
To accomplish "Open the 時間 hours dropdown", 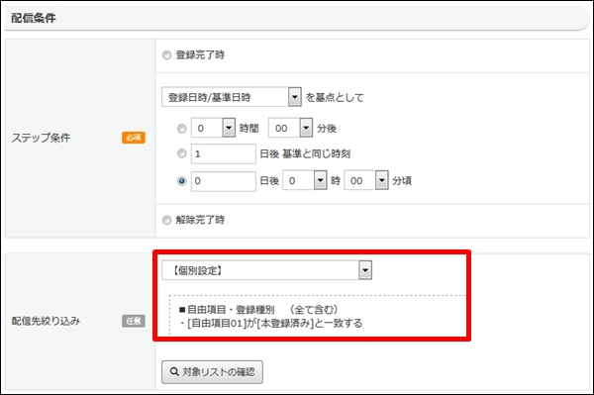I will coord(213,128).
